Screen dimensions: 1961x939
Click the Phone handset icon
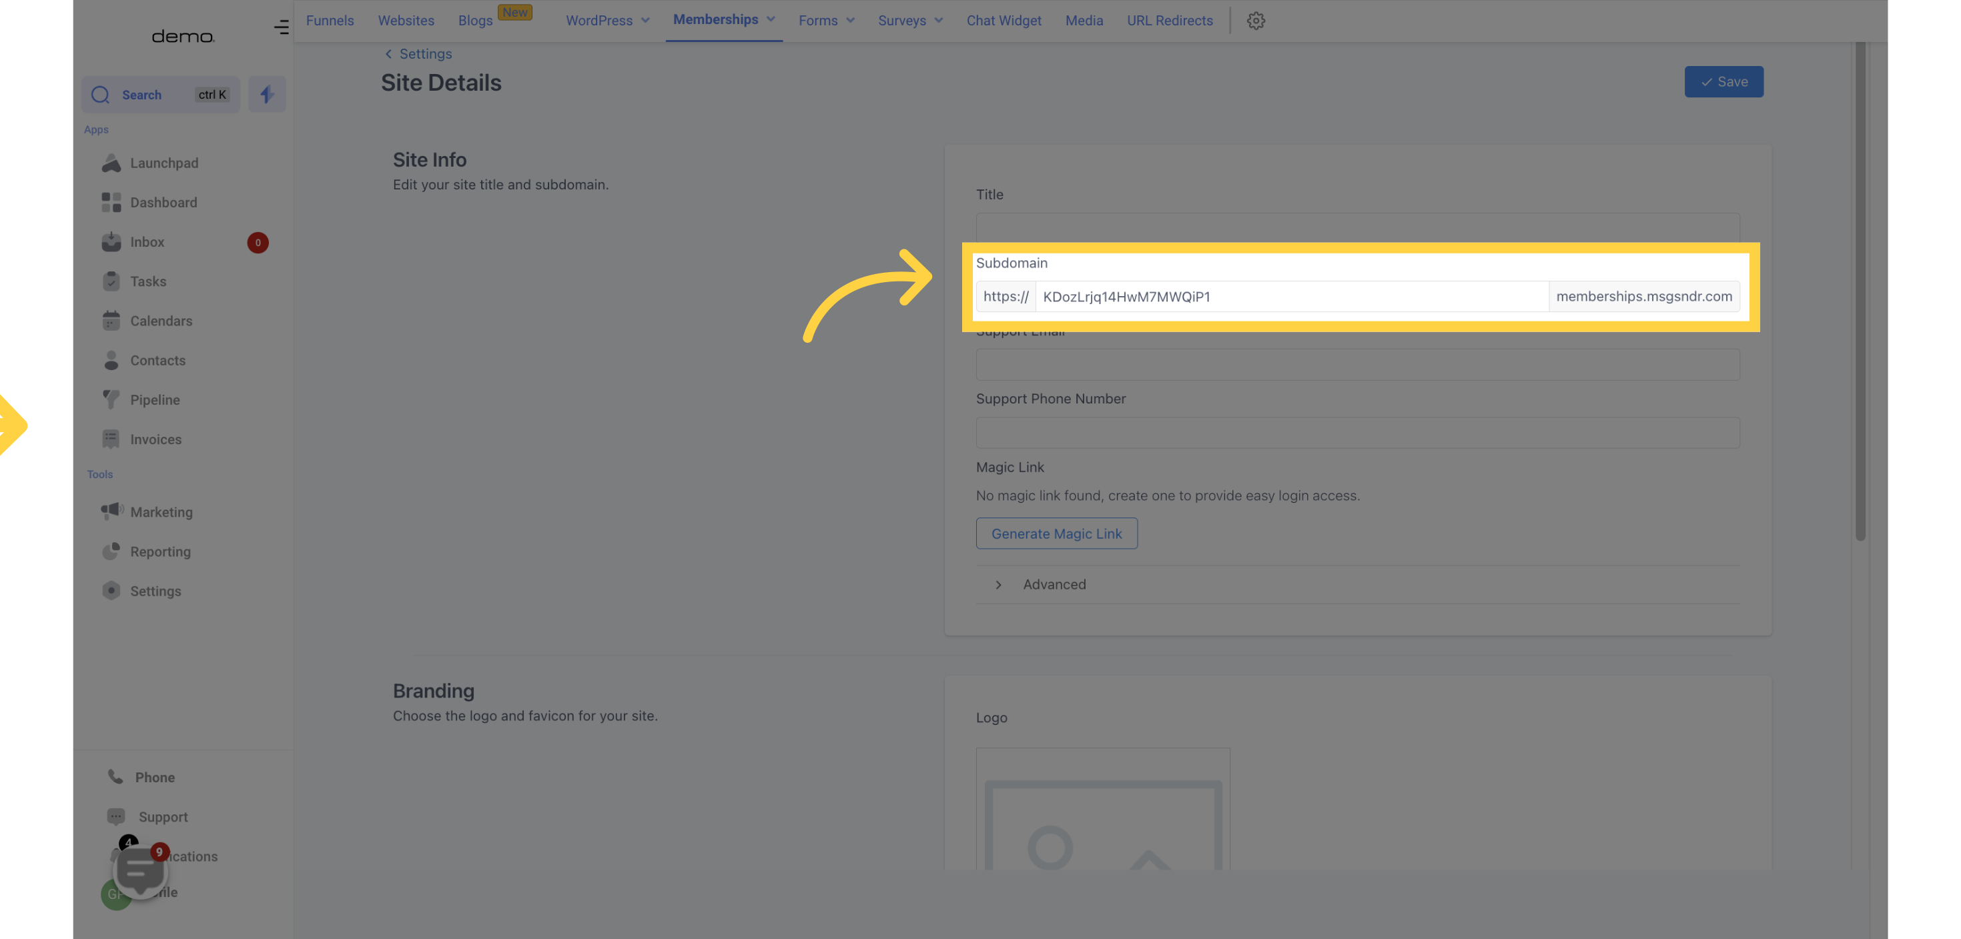tap(115, 777)
